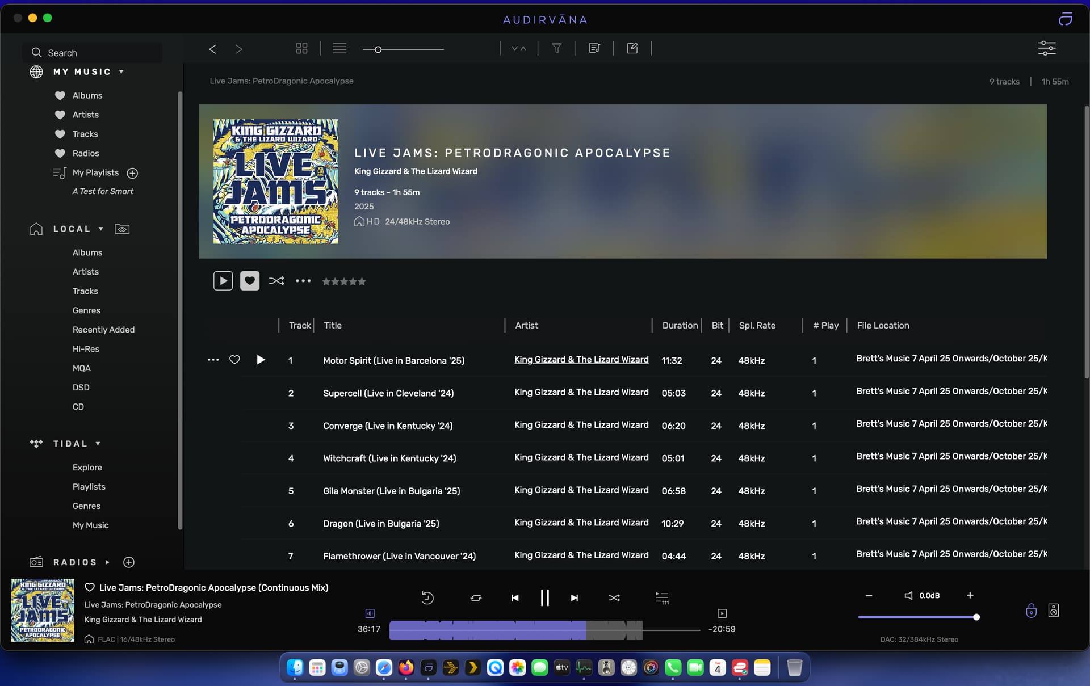The height and width of the screenshot is (686, 1090).
Task: Open the audio settings sliders icon
Action: point(1046,48)
